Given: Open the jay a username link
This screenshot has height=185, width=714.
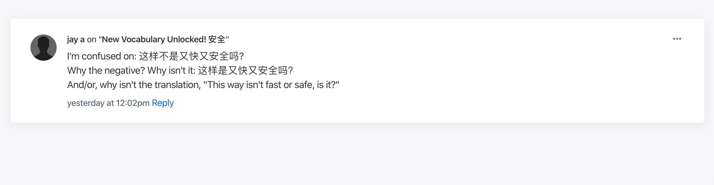Looking at the screenshot, I should coord(76,39).
